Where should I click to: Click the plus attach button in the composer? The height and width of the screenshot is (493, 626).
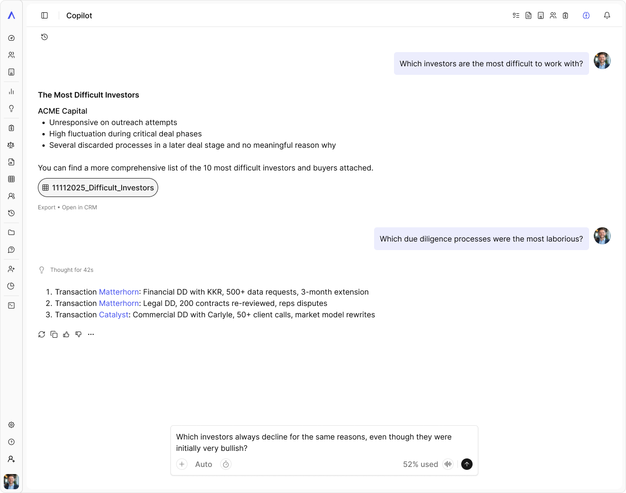coord(182,464)
